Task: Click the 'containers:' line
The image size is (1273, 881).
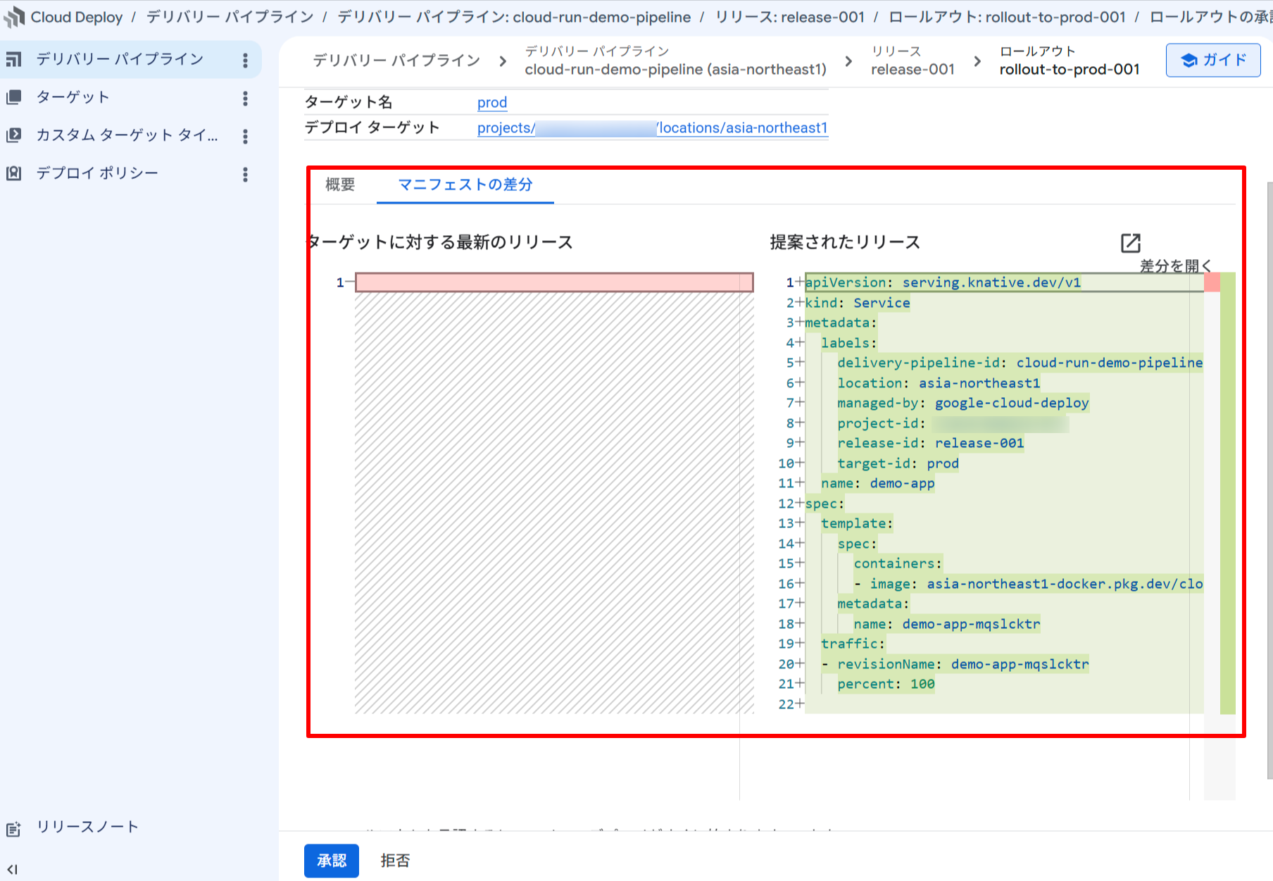Action: (x=898, y=563)
